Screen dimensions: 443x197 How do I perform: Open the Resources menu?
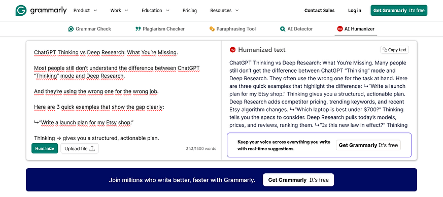(224, 11)
